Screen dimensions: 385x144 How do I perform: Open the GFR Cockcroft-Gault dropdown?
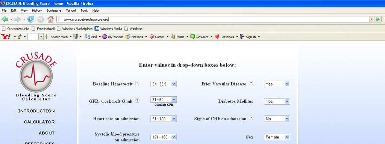click(x=164, y=100)
